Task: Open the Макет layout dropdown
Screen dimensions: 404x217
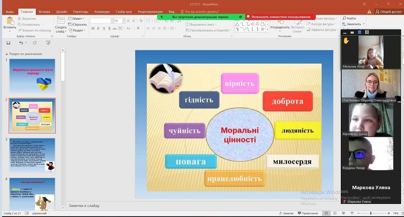Action: pos(76,18)
